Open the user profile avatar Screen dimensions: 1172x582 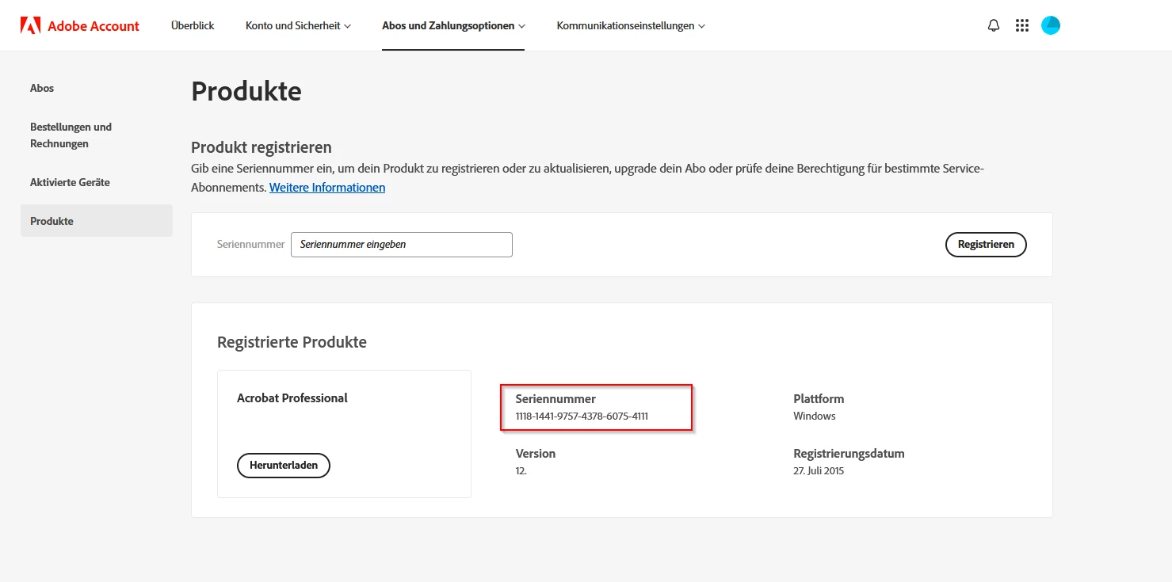pyautogui.click(x=1051, y=25)
